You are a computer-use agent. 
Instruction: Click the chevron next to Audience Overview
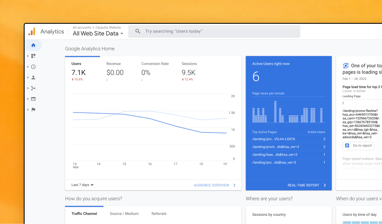[234, 185]
